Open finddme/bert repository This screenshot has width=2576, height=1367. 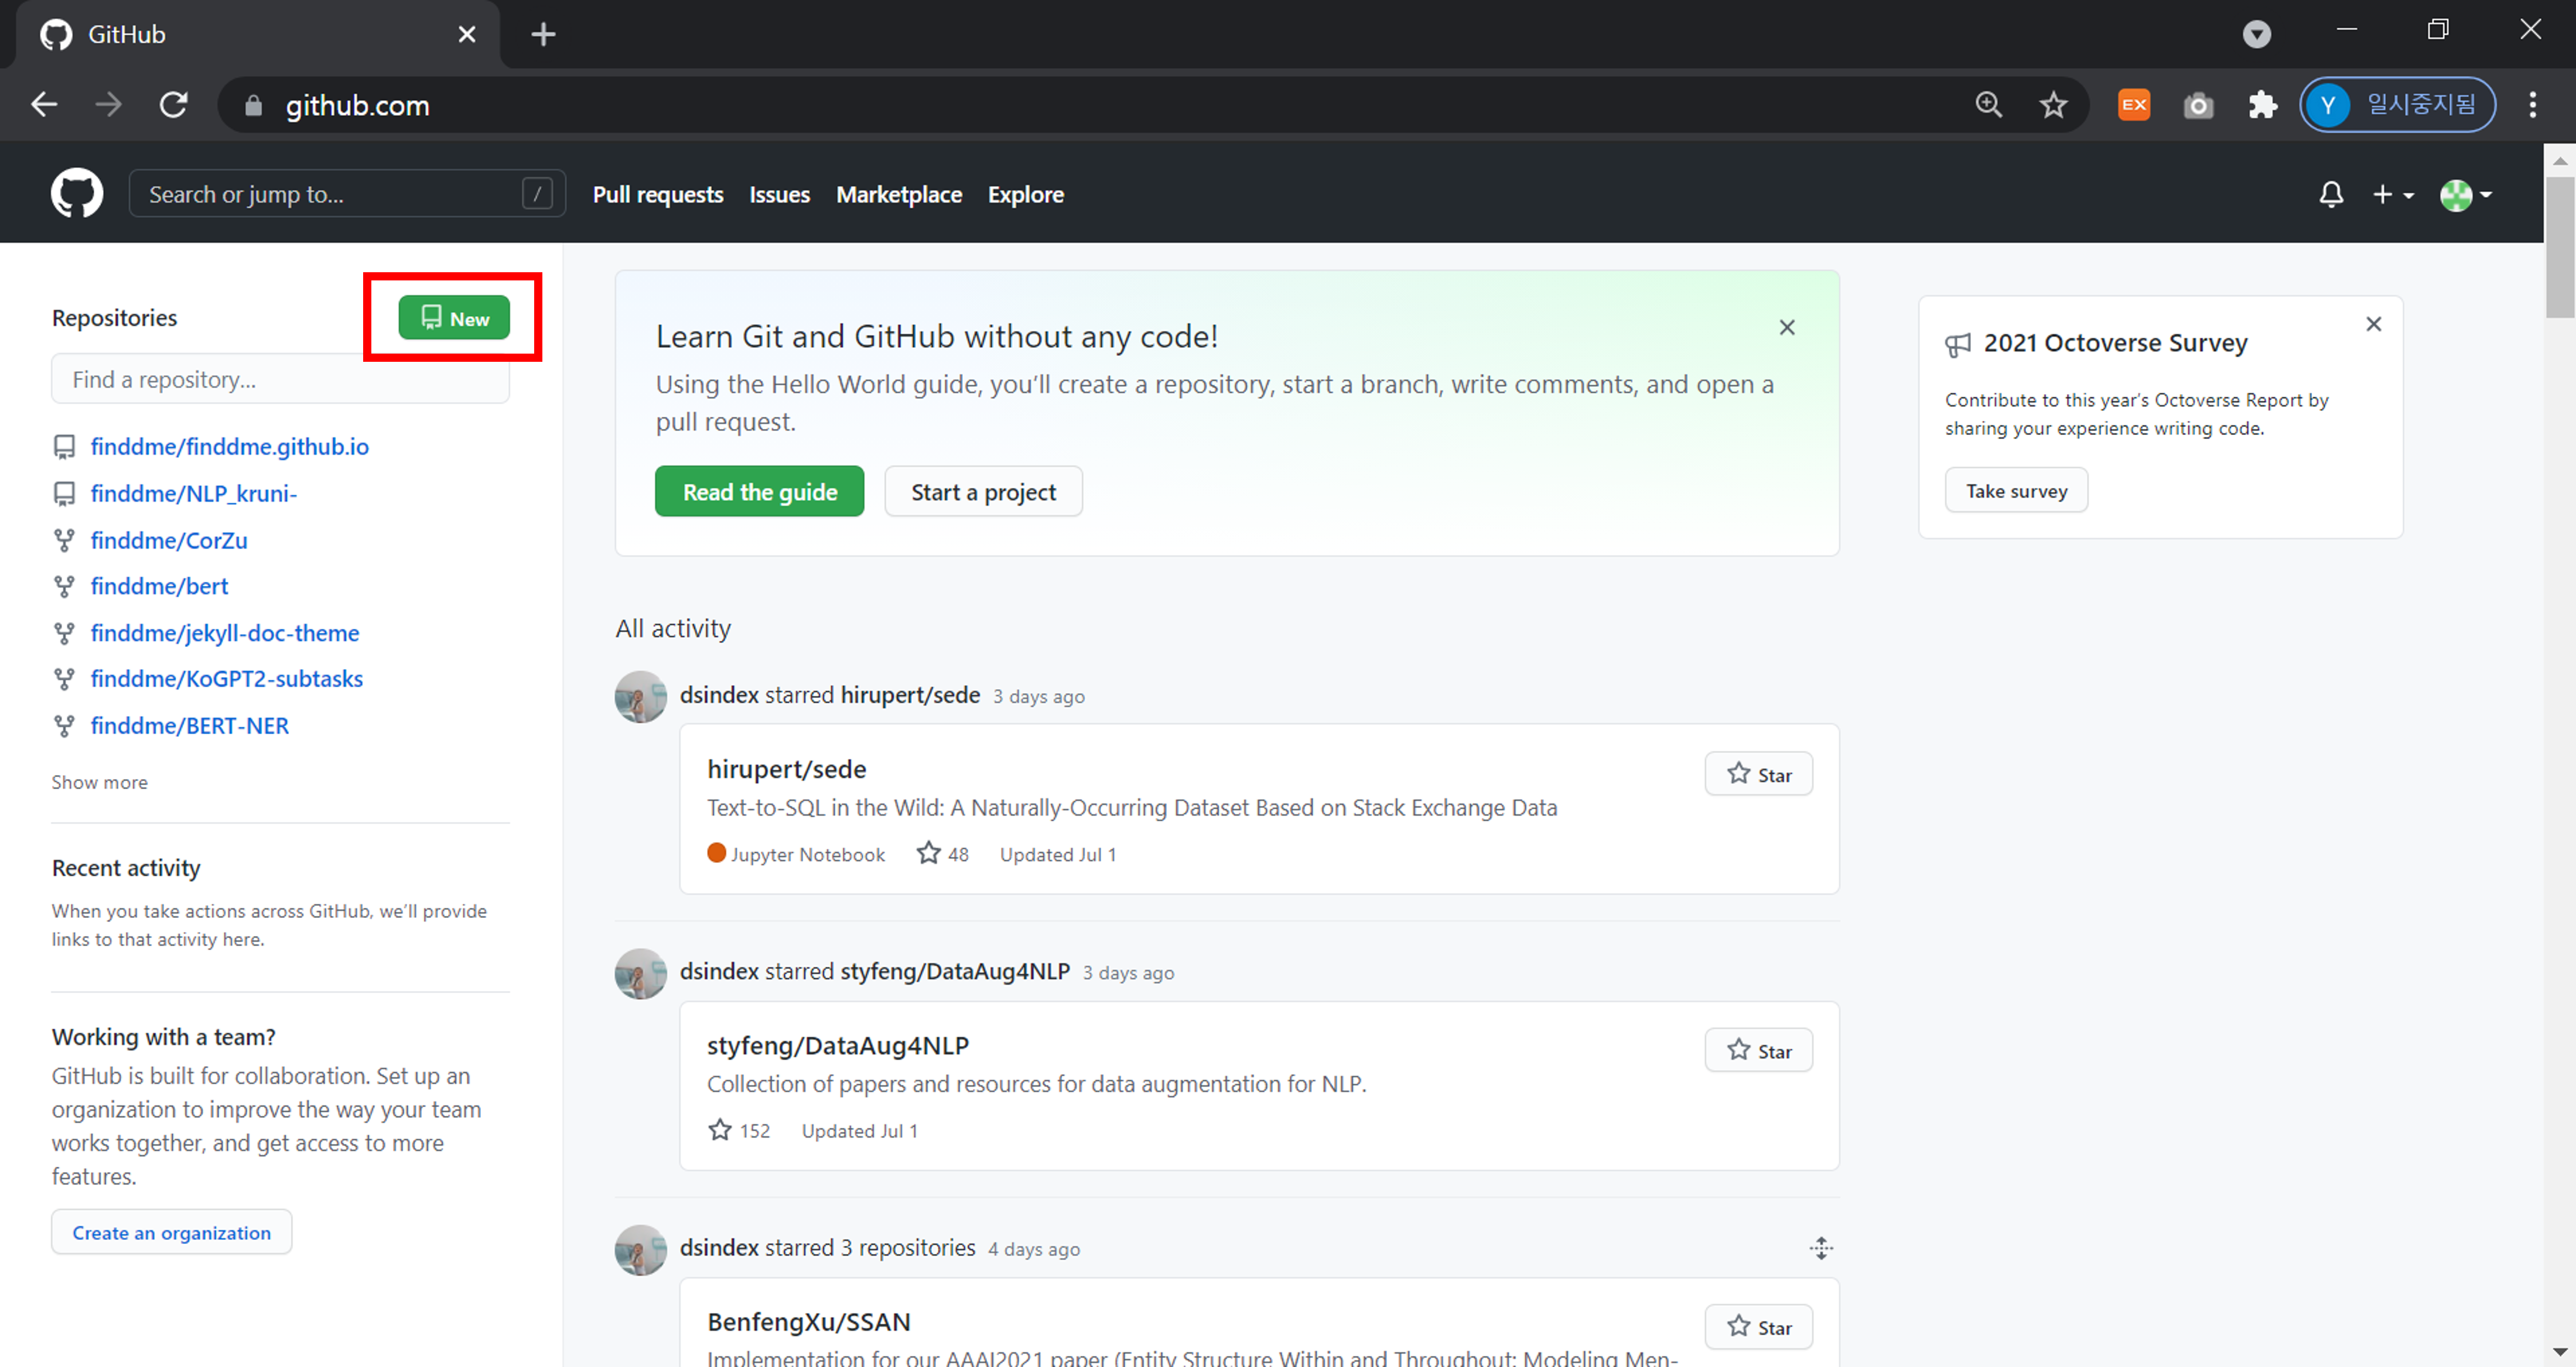point(159,585)
